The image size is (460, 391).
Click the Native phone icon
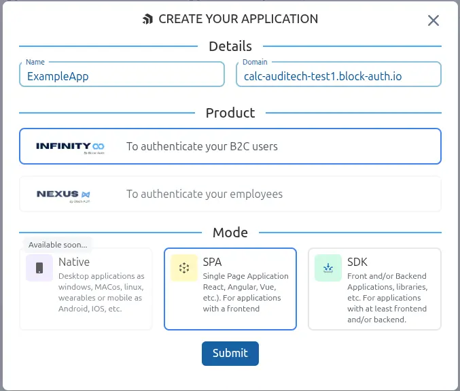39,268
